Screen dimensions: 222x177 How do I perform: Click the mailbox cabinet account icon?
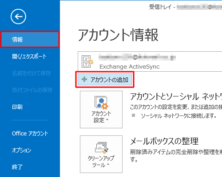[x=87, y=62]
